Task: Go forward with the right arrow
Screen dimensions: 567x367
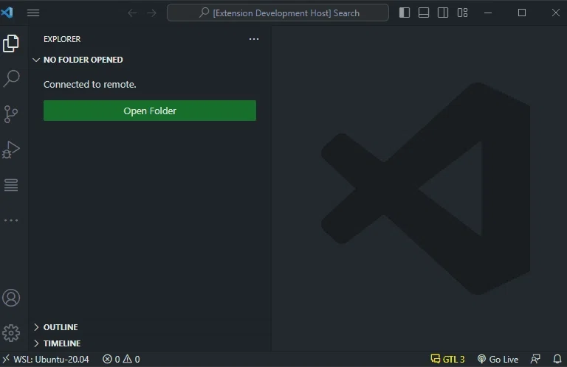Action: click(151, 13)
